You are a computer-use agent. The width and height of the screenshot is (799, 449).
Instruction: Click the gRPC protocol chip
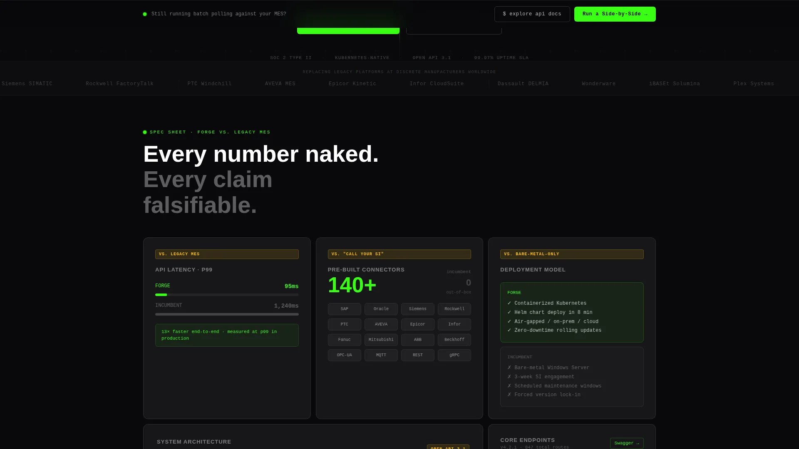tap(454, 355)
